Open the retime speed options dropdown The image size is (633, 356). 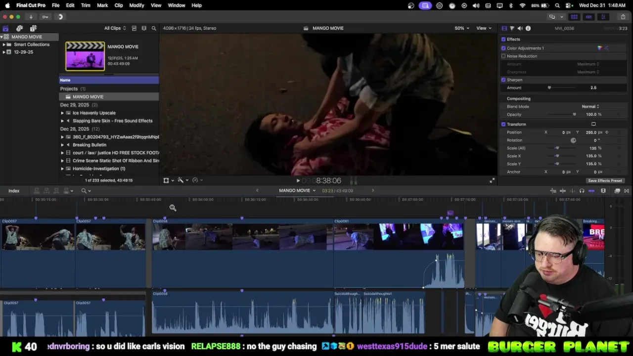197,180
